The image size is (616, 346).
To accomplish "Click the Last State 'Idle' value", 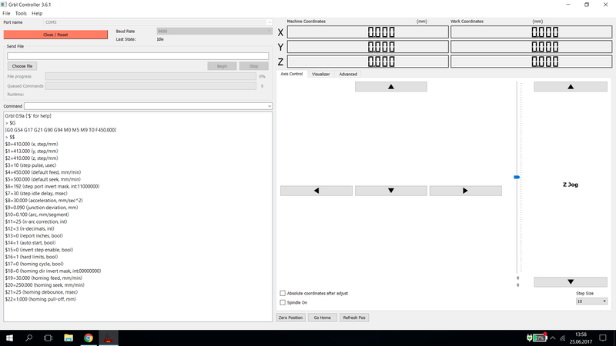I will click(x=160, y=39).
